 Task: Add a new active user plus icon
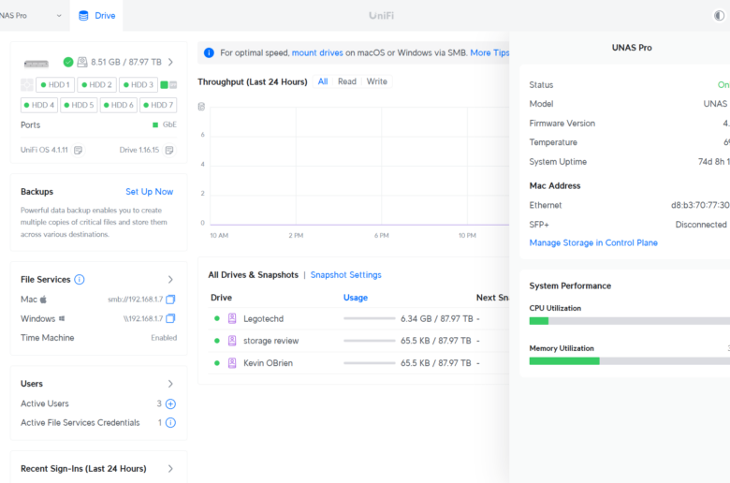coord(170,403)
